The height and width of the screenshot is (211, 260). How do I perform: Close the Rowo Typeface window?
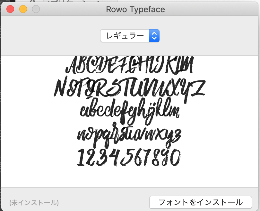click(x=10, y=9)
